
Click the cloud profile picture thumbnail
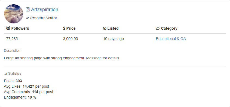14,14
